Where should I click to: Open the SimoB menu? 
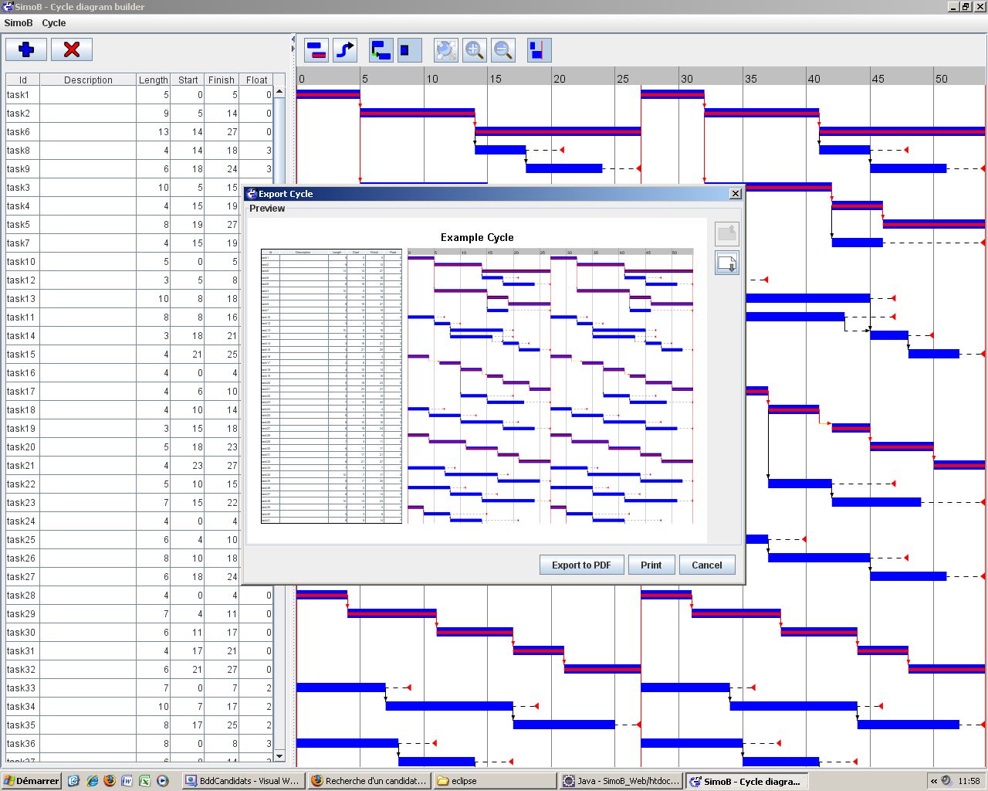(x=19, y=23)
